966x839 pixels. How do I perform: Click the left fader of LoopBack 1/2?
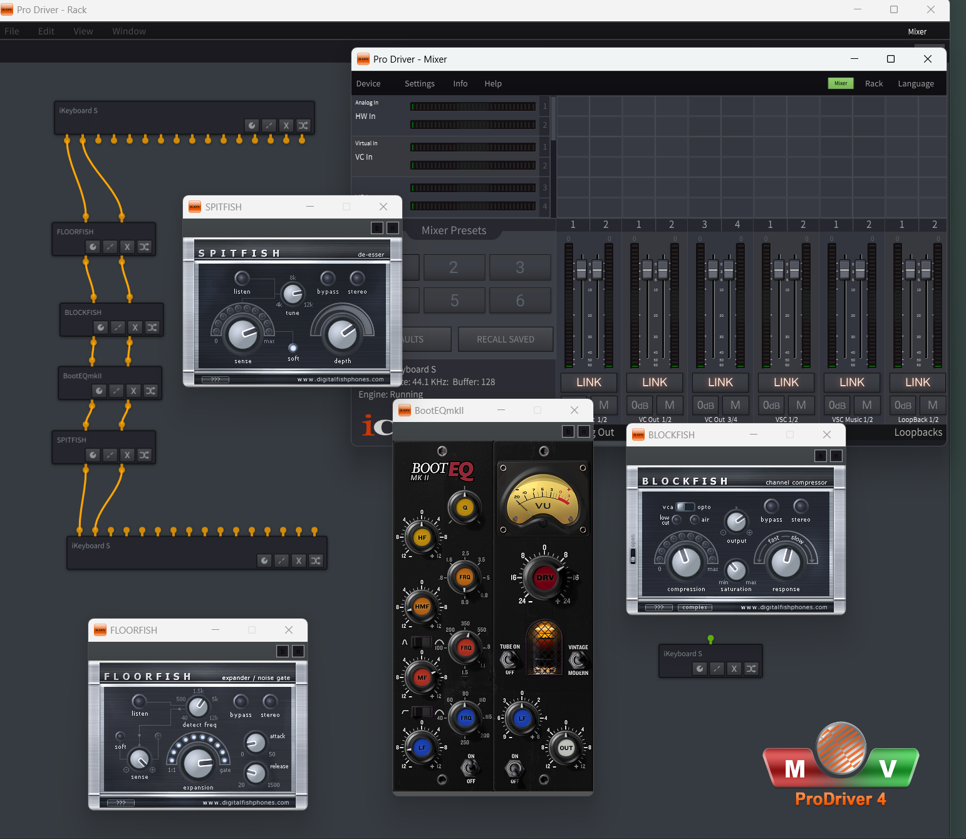[910, 270]
